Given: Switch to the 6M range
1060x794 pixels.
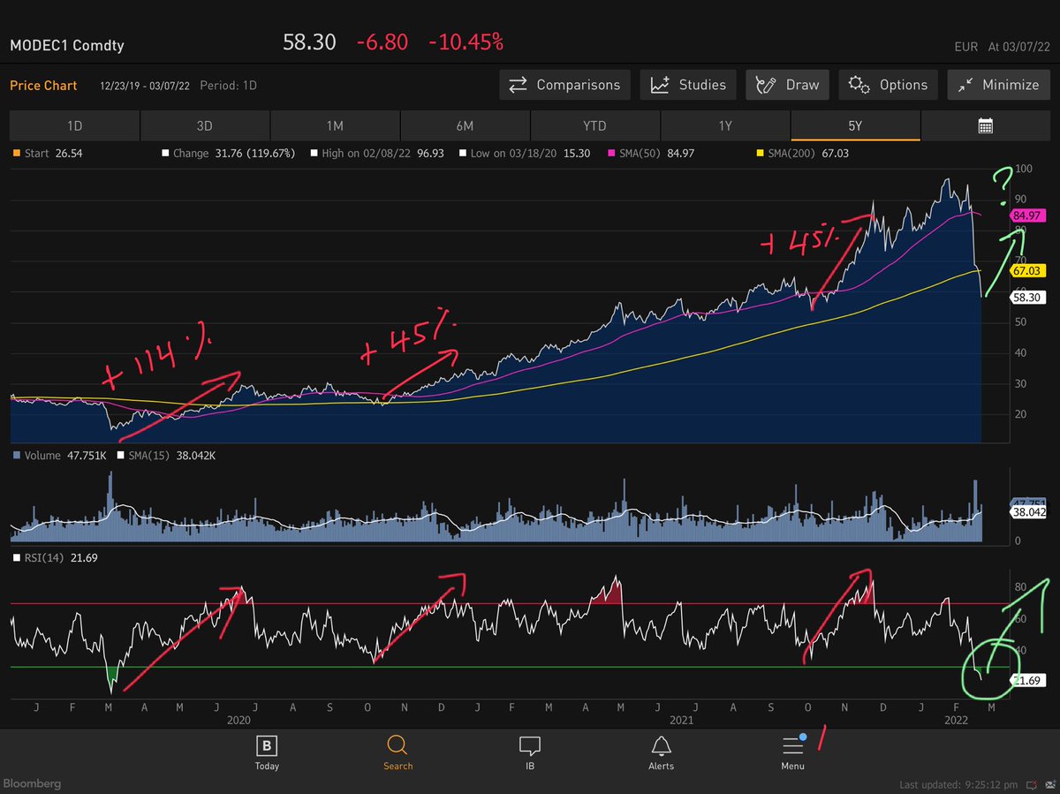Looking at the screenshot, I should (x=465, y=126).
